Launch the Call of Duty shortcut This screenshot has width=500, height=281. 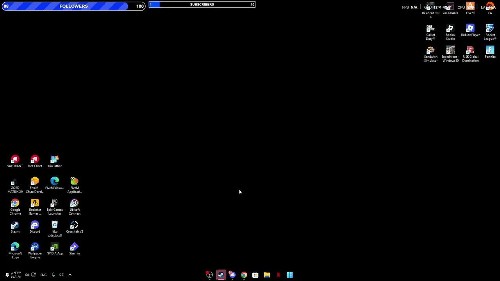(430, 32)
